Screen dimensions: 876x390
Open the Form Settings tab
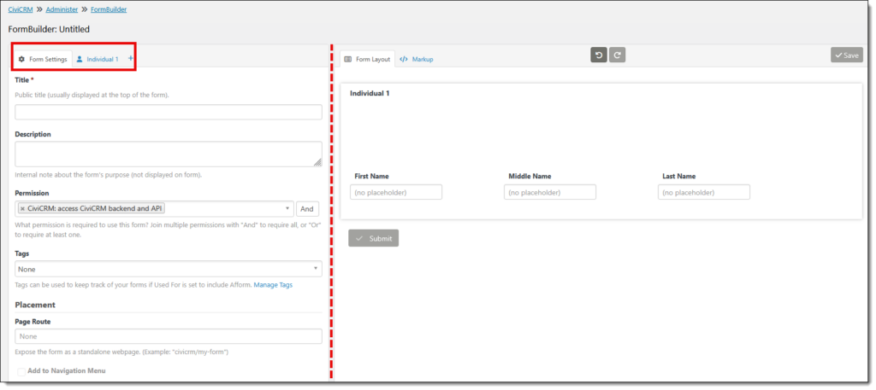coord(43,59)
